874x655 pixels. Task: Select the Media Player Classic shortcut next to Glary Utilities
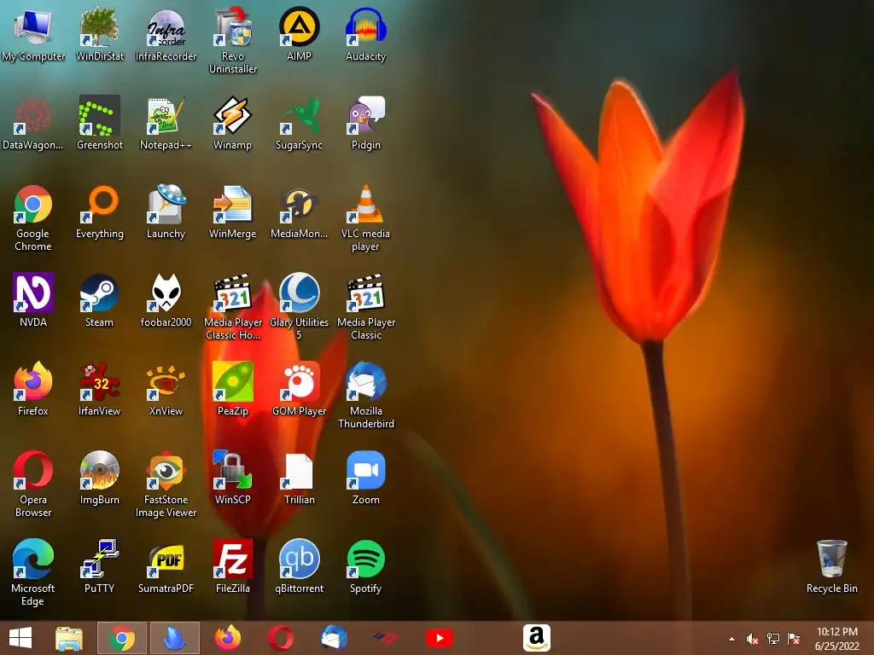(x=365, y=306)
